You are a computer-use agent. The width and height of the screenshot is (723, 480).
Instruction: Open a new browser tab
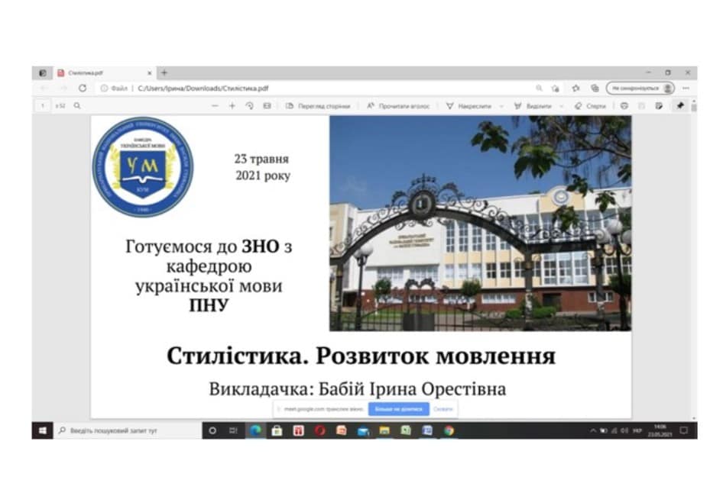coord(164,72)
